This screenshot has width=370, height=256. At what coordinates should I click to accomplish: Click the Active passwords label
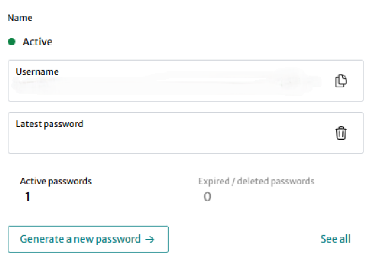click(x=56, y=181)
